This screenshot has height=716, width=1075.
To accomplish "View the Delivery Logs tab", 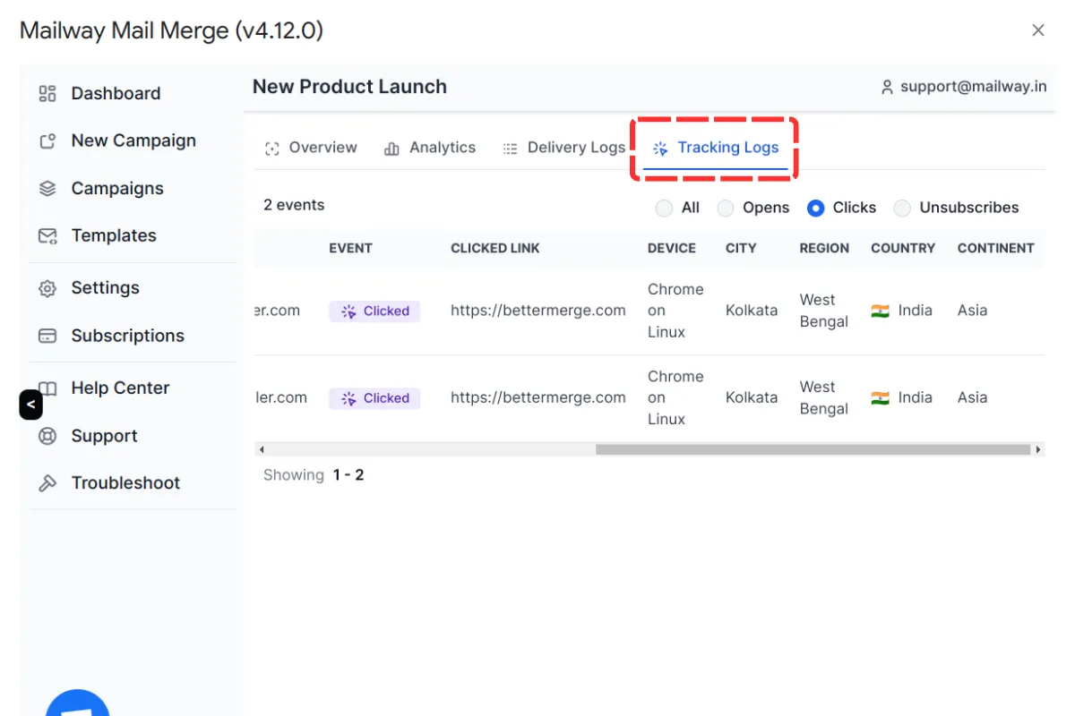I will click(563, 148).
